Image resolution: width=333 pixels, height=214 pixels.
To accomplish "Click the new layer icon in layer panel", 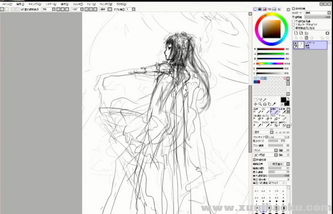I will [x=296, y=33].
